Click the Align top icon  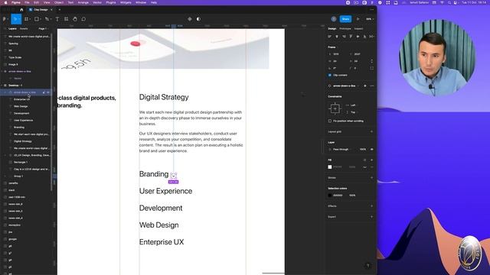(x=351, y=37)
